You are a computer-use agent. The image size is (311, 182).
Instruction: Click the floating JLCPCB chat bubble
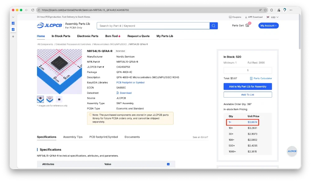point(292,151)
